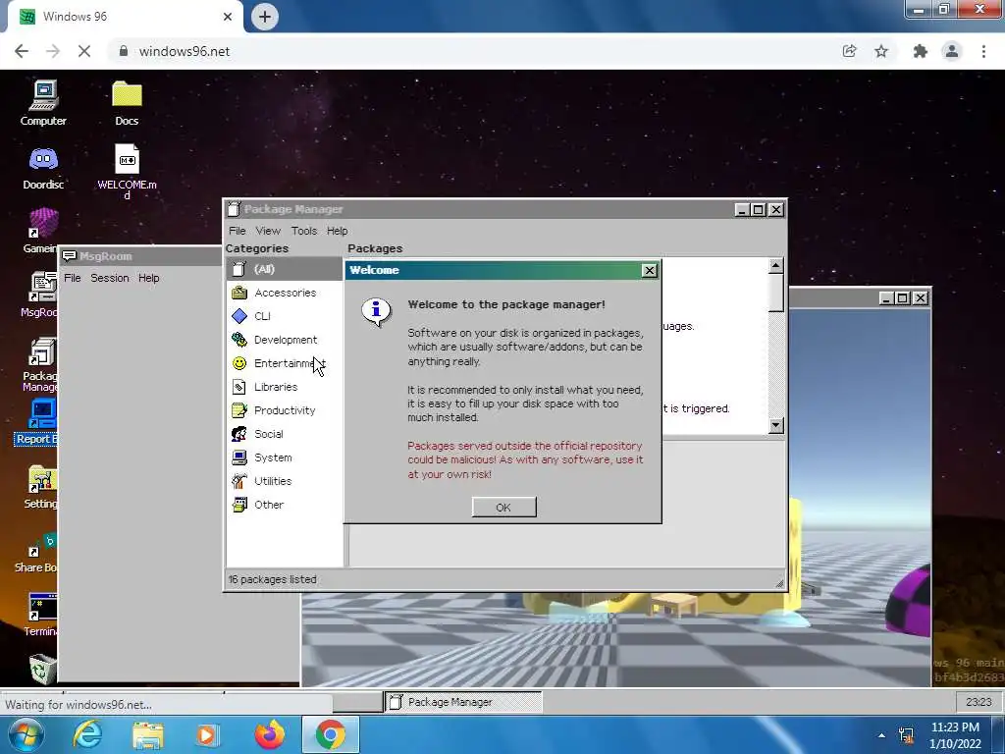Pick the Social category
1005x754 pixels.
pos(284,434)
